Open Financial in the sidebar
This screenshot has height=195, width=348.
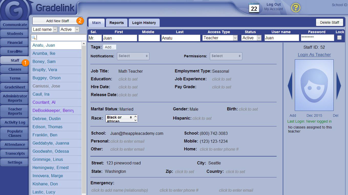pyautogui.click(x=15, y=43)
